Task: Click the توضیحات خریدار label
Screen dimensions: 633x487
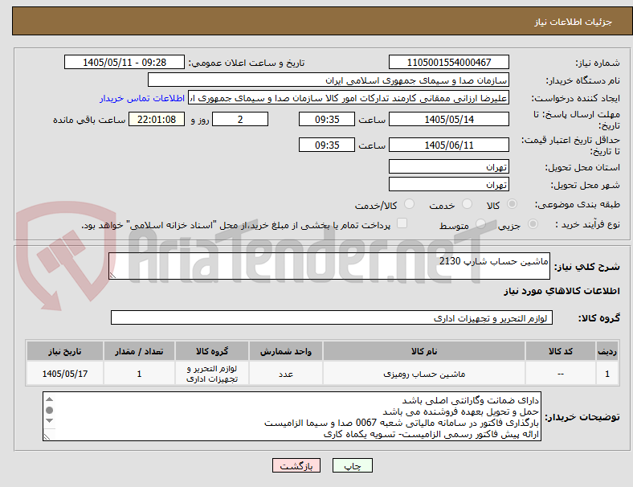Action: click(582, 417)
